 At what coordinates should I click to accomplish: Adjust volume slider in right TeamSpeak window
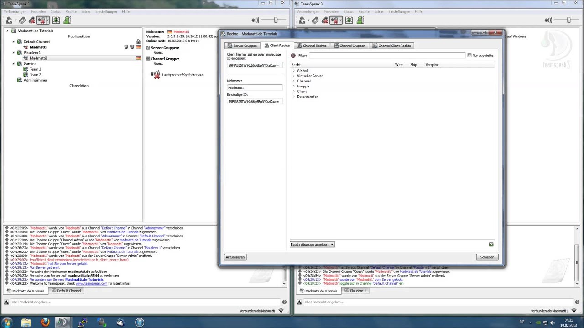click(x=568, y=20)
